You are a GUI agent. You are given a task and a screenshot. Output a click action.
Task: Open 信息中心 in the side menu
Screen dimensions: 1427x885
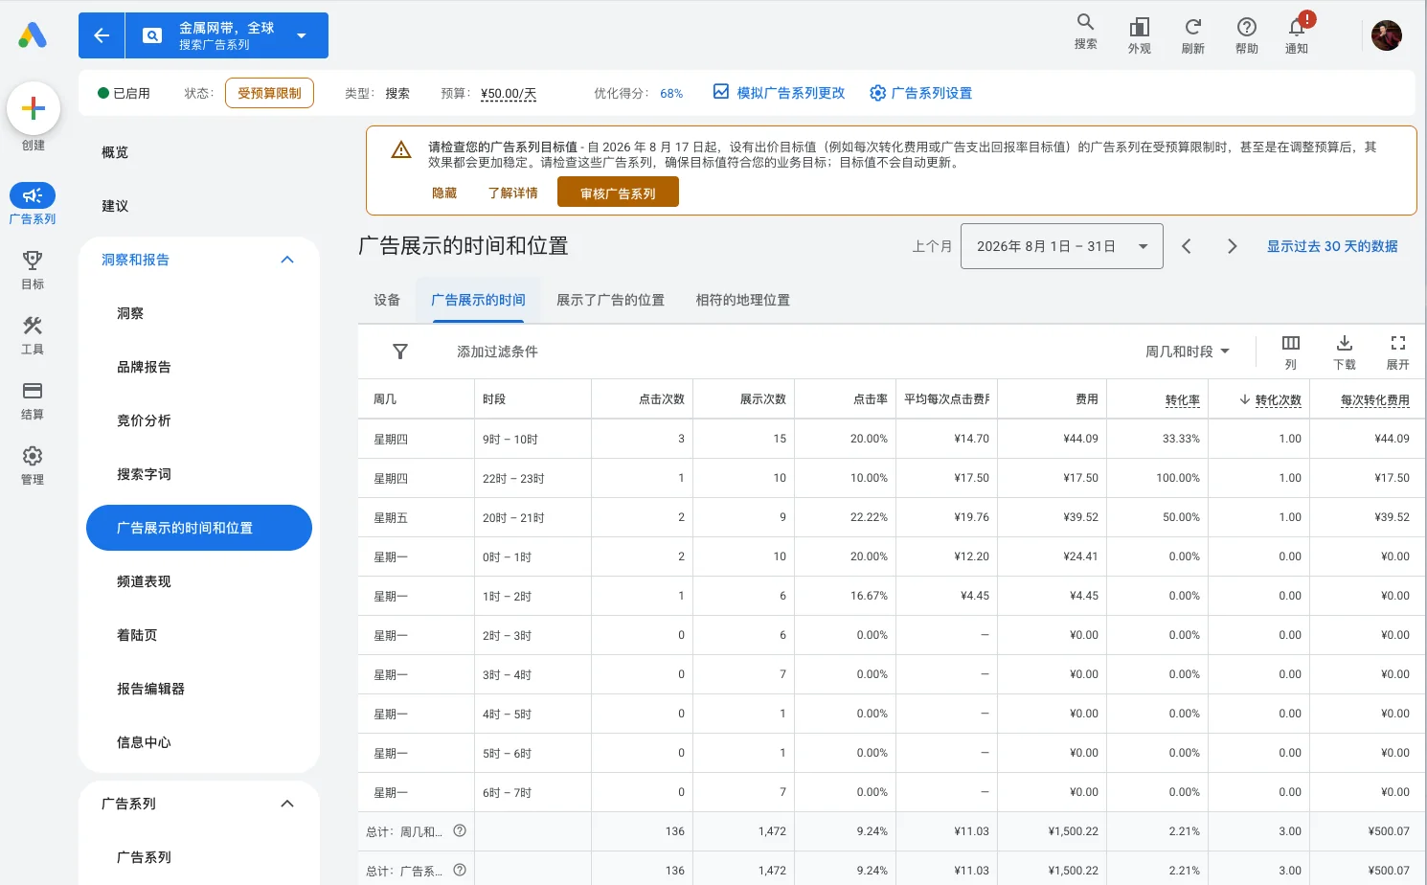[x=144, y=742]
